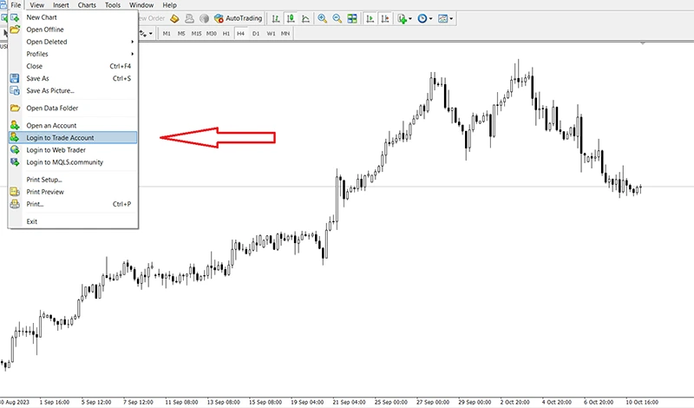Toggle the chart auto scroll icon

[370, 17]
